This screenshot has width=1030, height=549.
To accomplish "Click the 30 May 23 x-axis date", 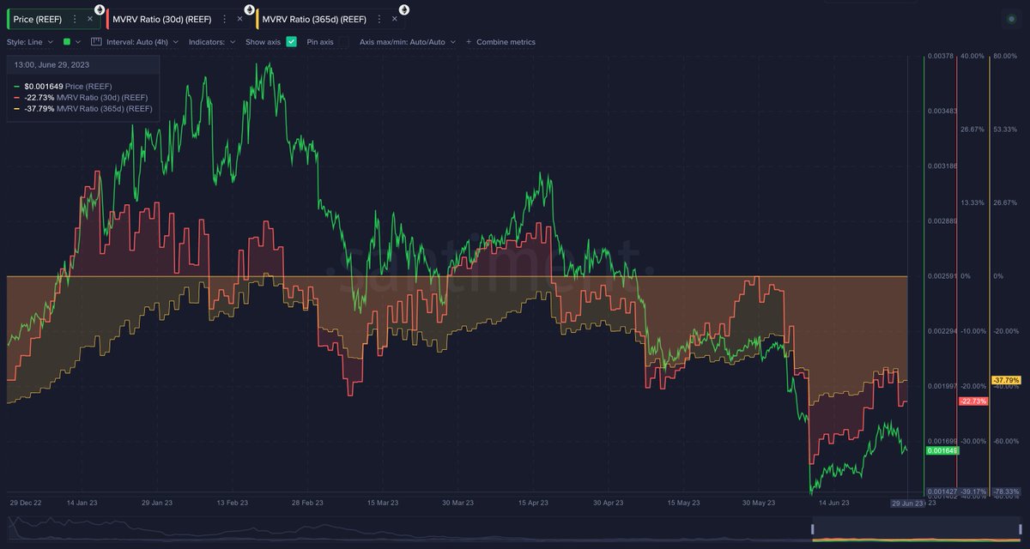I will (759, 503).
